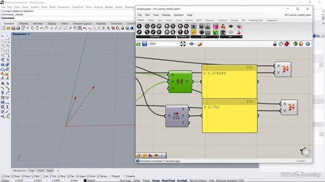Viewport: 325px width, 182px height.
Task: Toggle the Knot osnap checkbox
Action: [88, 176]
